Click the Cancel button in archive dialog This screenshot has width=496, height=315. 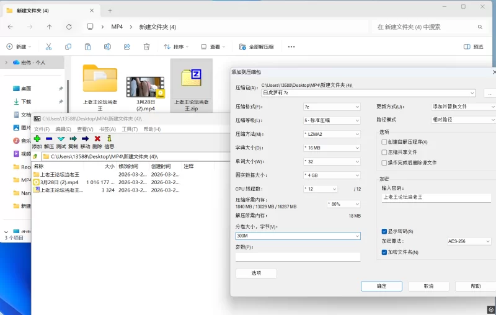428,286
